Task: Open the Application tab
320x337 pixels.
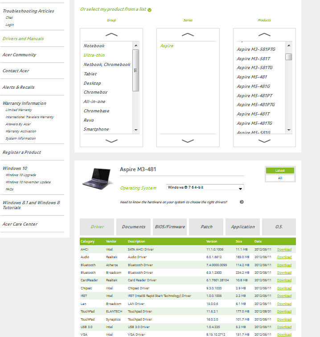Action: tap(242, 227)
